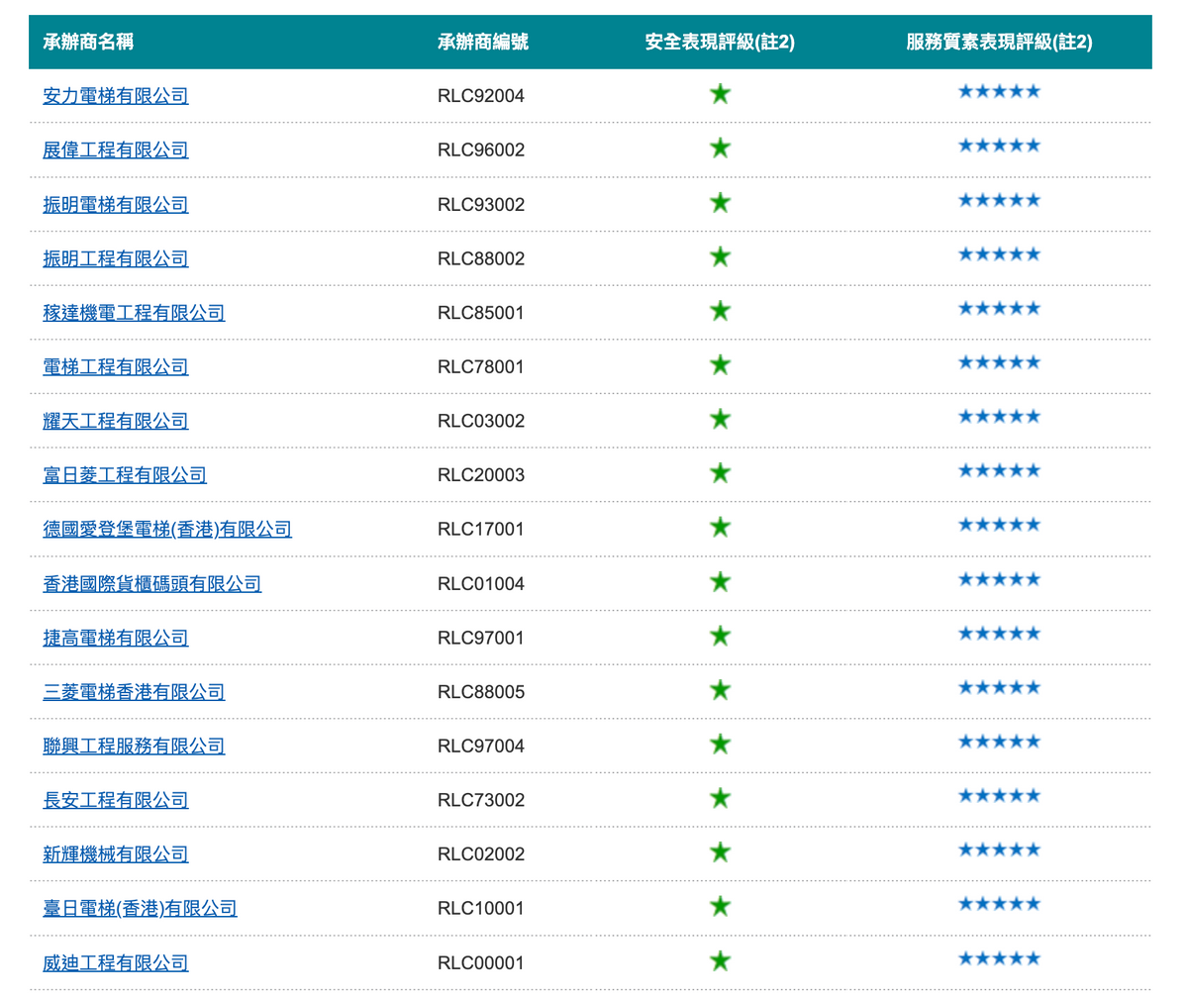The width and height of the screenshot is (1188, 999).
Task: Click green safety star for RLC92004
Action: click(x=721, y=94)
